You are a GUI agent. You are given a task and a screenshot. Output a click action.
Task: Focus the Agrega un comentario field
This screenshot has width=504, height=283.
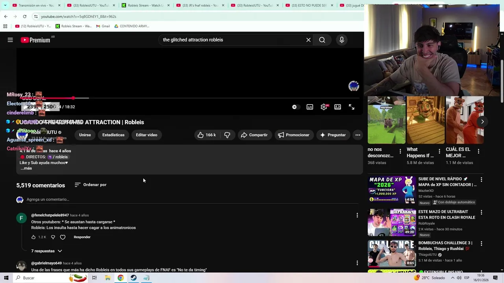[x=193, y=199]
